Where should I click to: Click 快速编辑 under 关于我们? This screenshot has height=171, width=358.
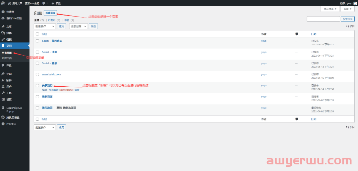[x=54, y=90]
